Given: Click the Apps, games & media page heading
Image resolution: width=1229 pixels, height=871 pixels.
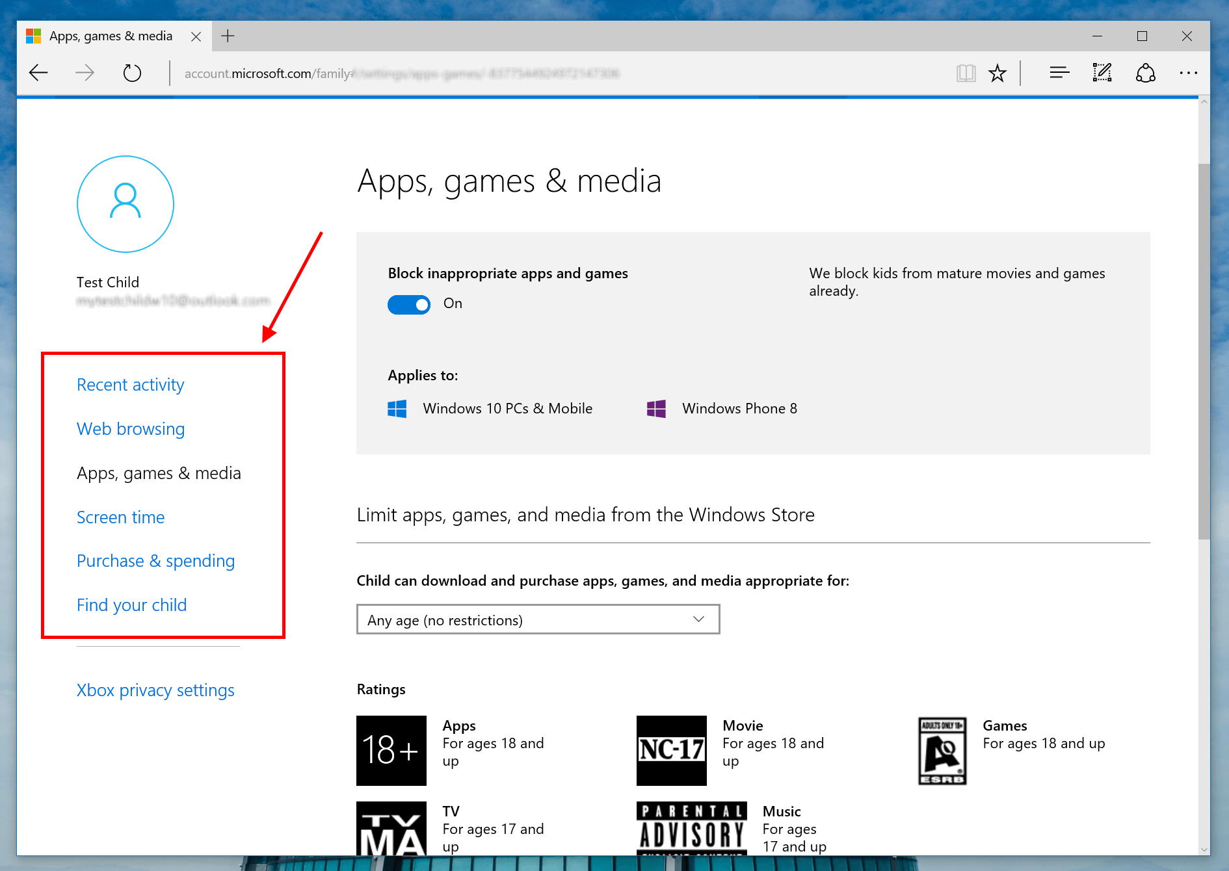Looking at the screenshot, I should [x=509, y=181].
